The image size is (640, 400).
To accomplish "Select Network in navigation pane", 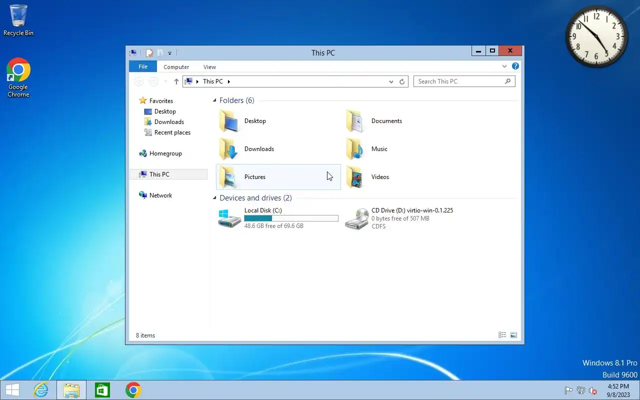I will [x=160, y=195].
